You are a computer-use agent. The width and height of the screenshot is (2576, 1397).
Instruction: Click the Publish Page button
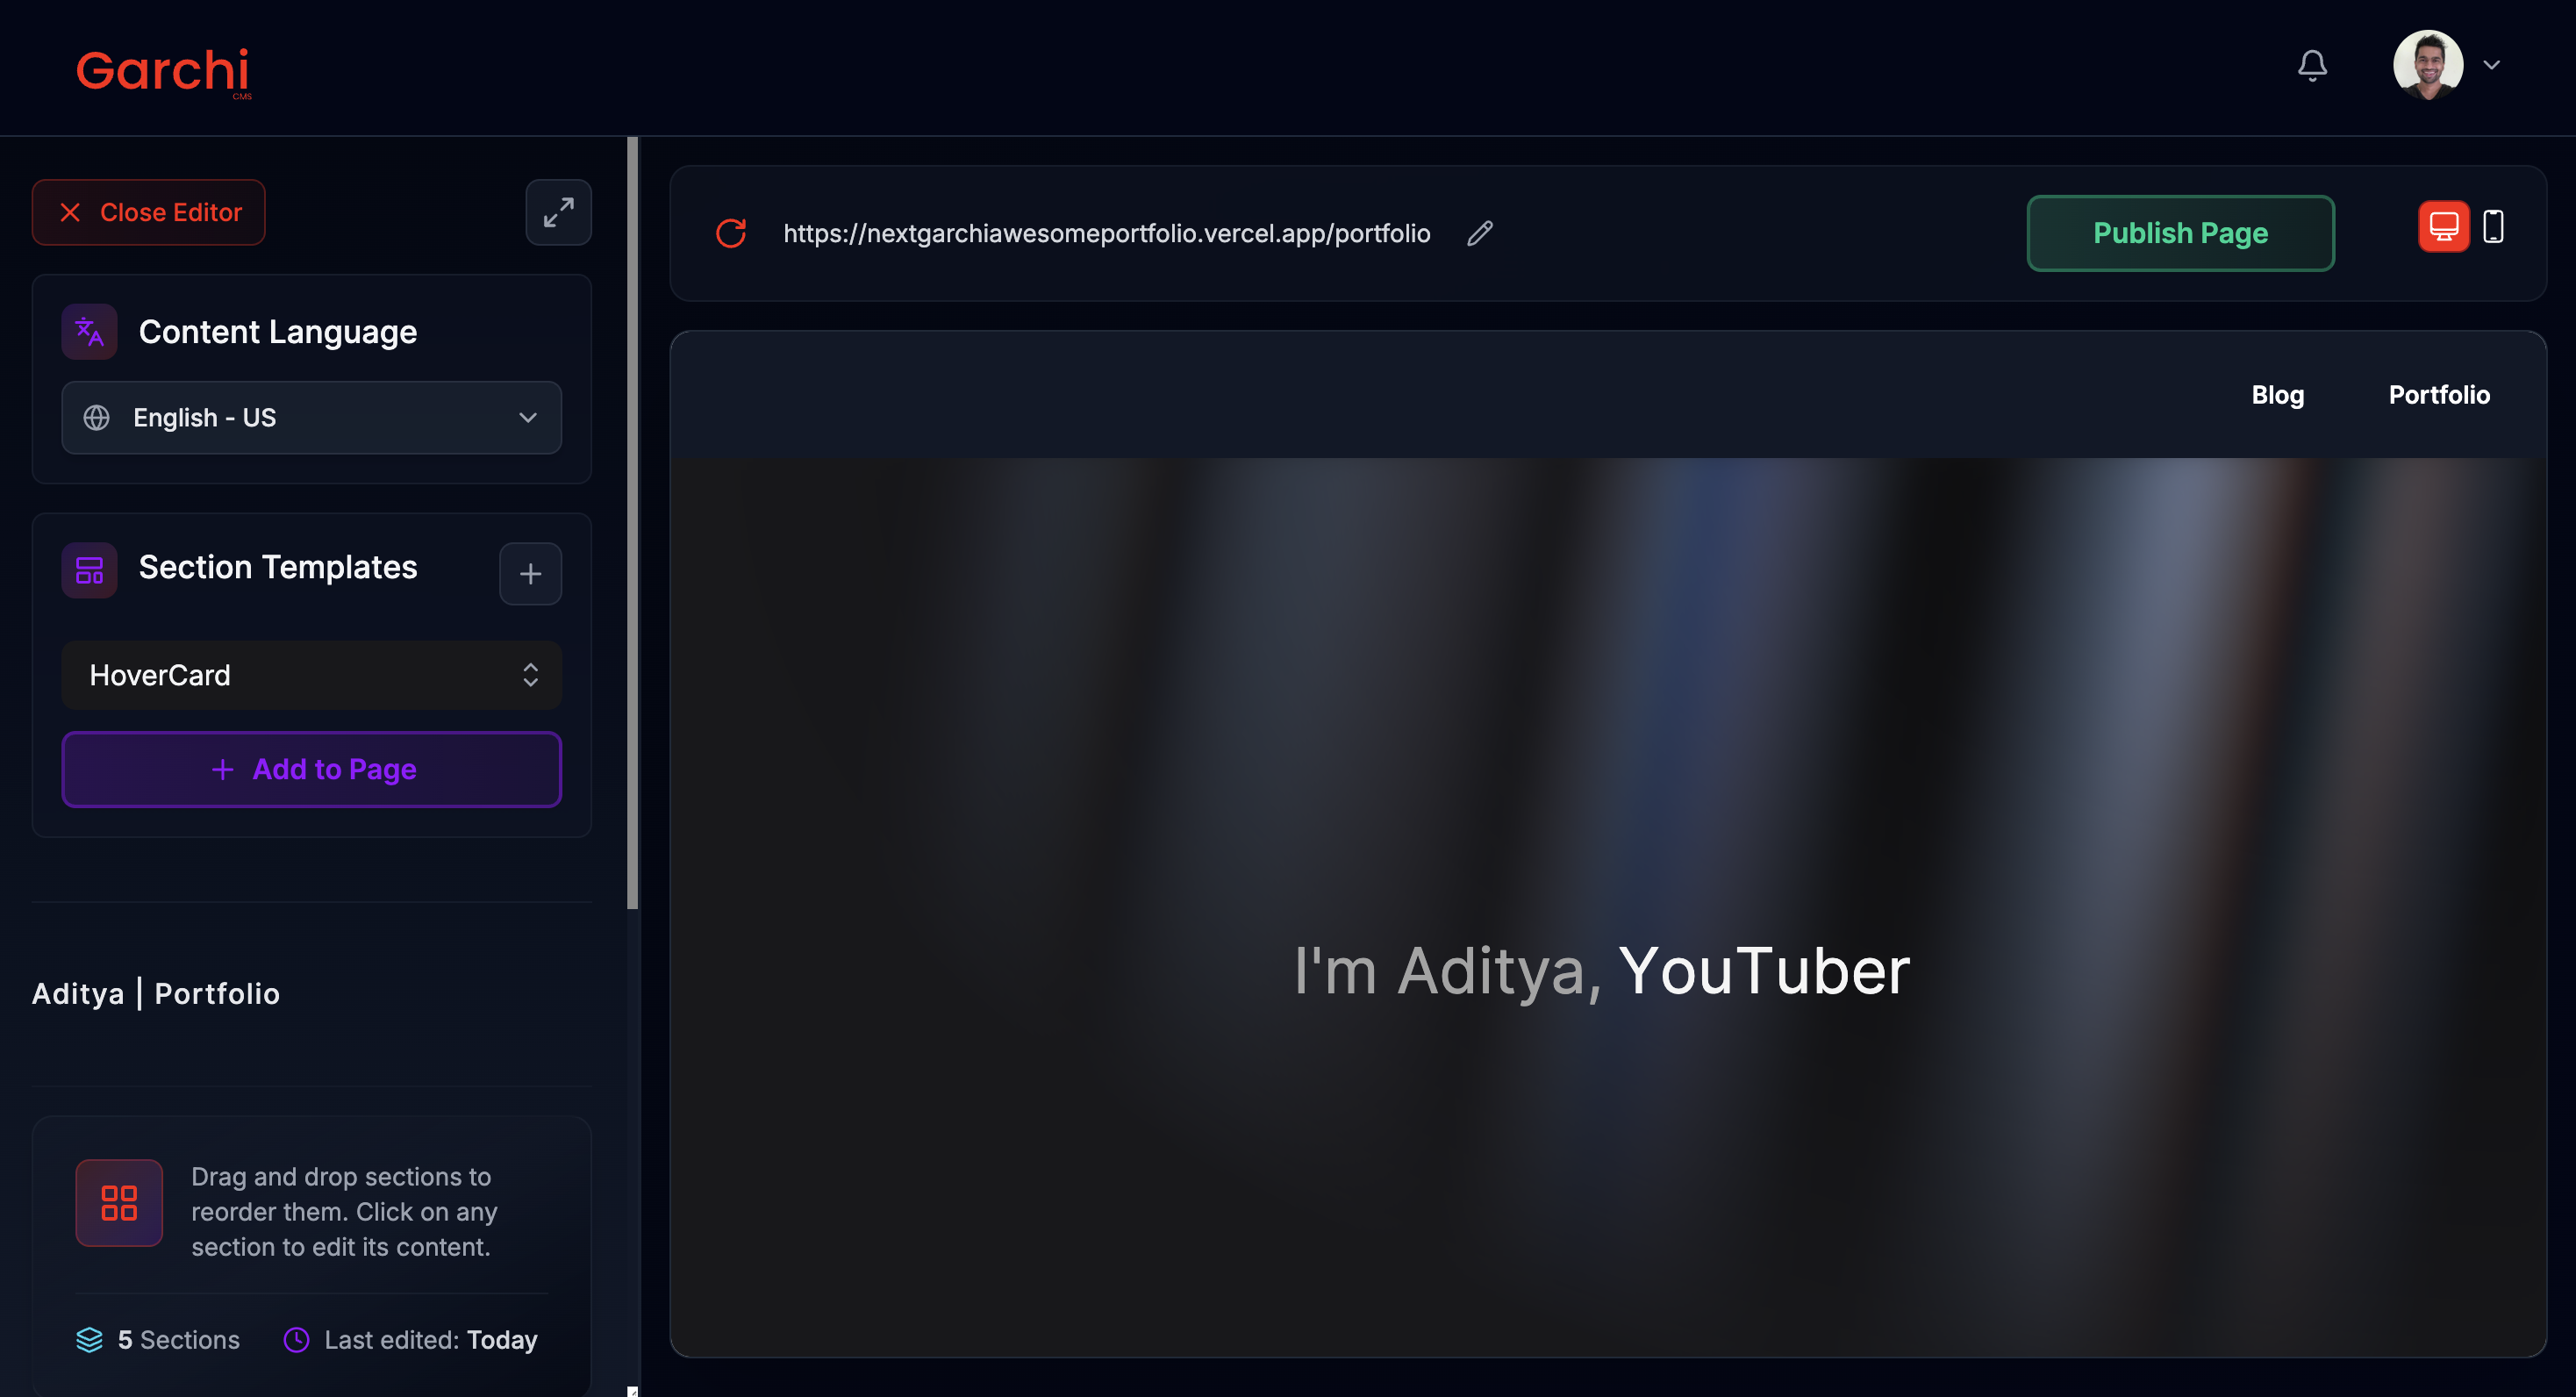coord(2179,233)
